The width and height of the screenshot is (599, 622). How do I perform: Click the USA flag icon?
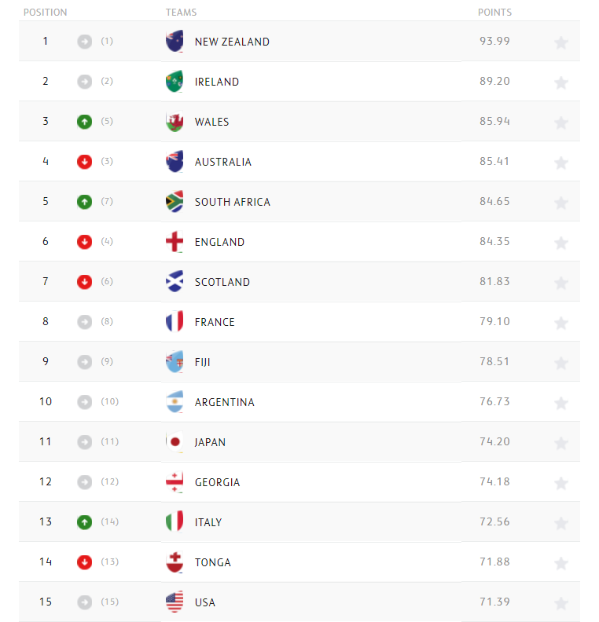(175, 602)
